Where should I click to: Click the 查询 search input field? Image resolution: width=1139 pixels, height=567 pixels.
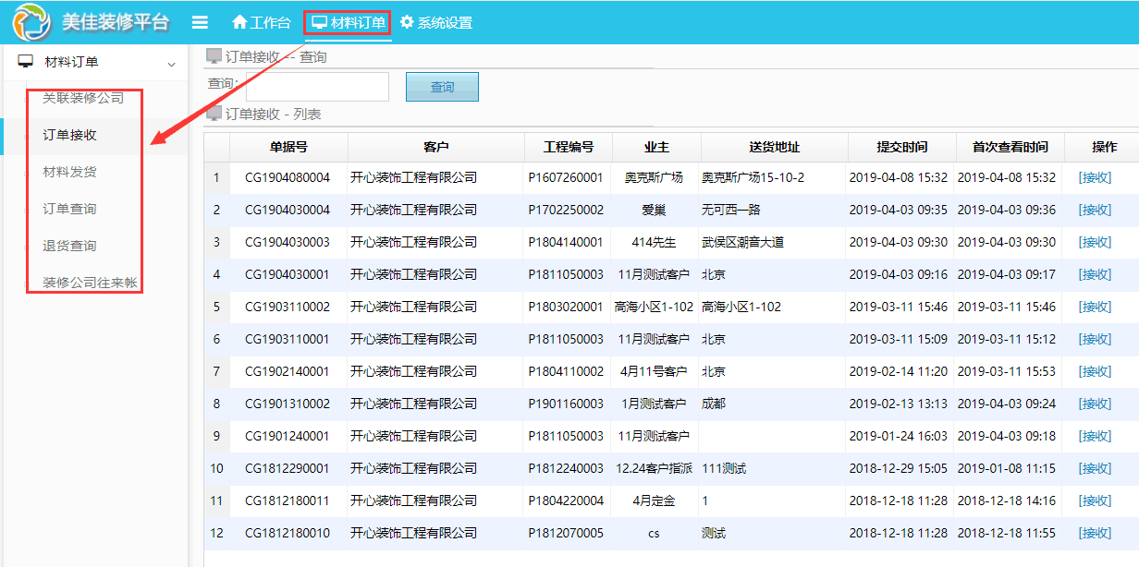point(317,86)
